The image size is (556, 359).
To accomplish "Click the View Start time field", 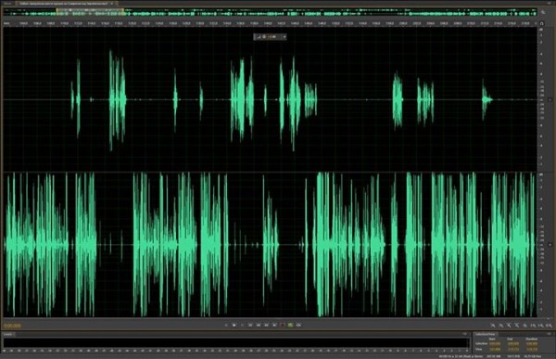I will [495, 350].
